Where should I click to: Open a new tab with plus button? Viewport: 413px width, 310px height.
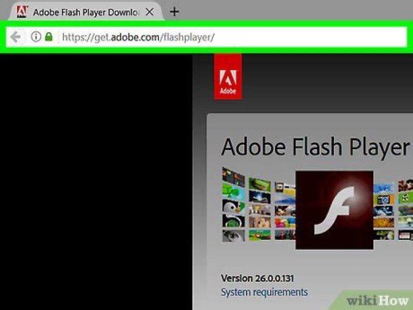pyautogui.click(x=174, y=11)
